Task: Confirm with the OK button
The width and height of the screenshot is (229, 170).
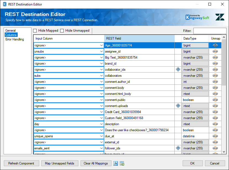Action: coord(193,163)
